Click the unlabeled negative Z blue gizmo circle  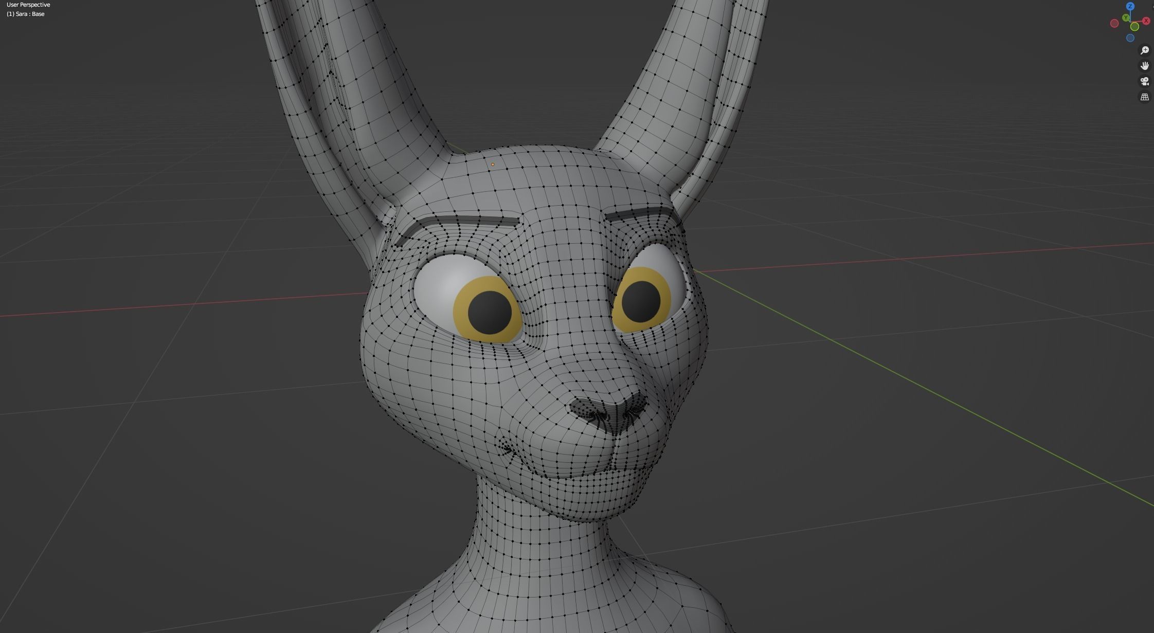pyautogui.click(x=1130, y=38)
